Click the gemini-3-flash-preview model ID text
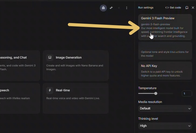Viewport: 196px width, 133px height. pyautogui.click(x=155, y=24)
